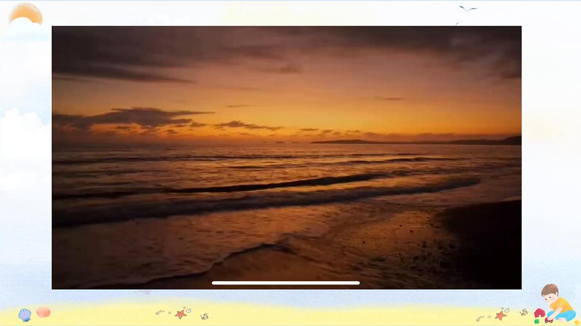Viewport: 581px width, 326px height.
Task: Tap the small seagull below the large one
Action: pyautogui.click(x=457, y=23)
